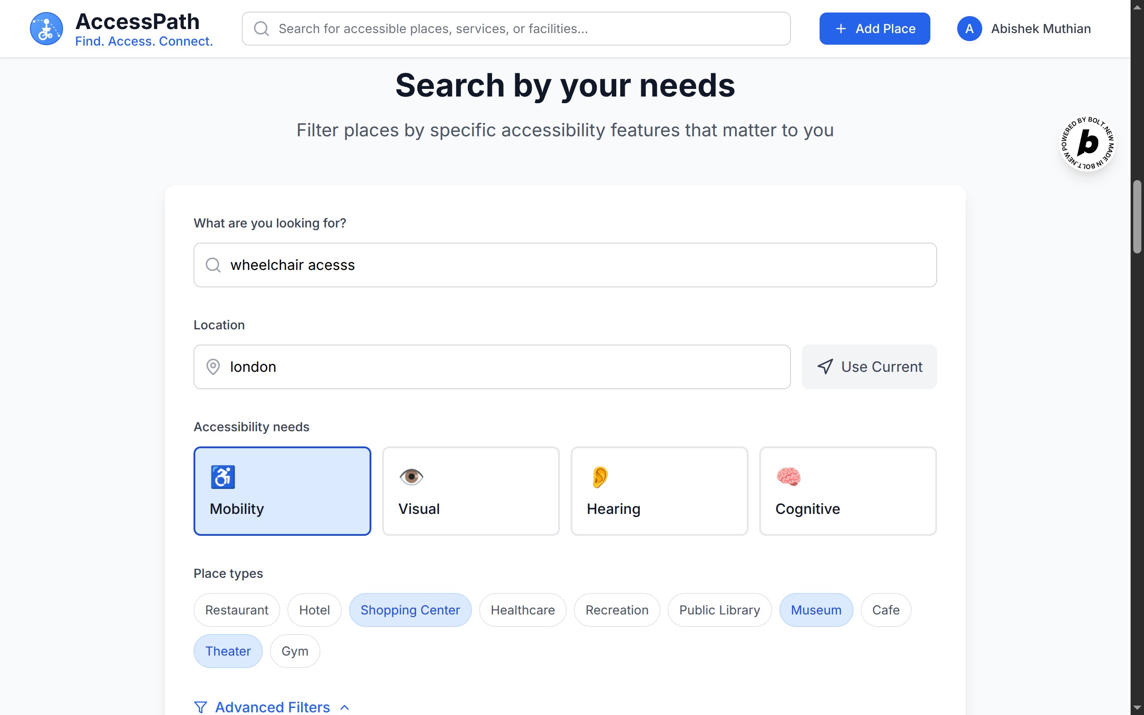Click the wheelchair acesss search field

565,265
